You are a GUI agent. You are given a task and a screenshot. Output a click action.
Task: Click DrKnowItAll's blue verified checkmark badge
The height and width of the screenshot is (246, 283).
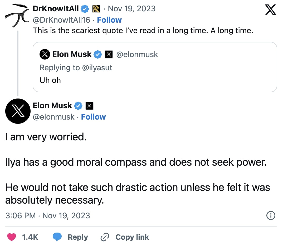pyautogui.click(x=85, y=9)
